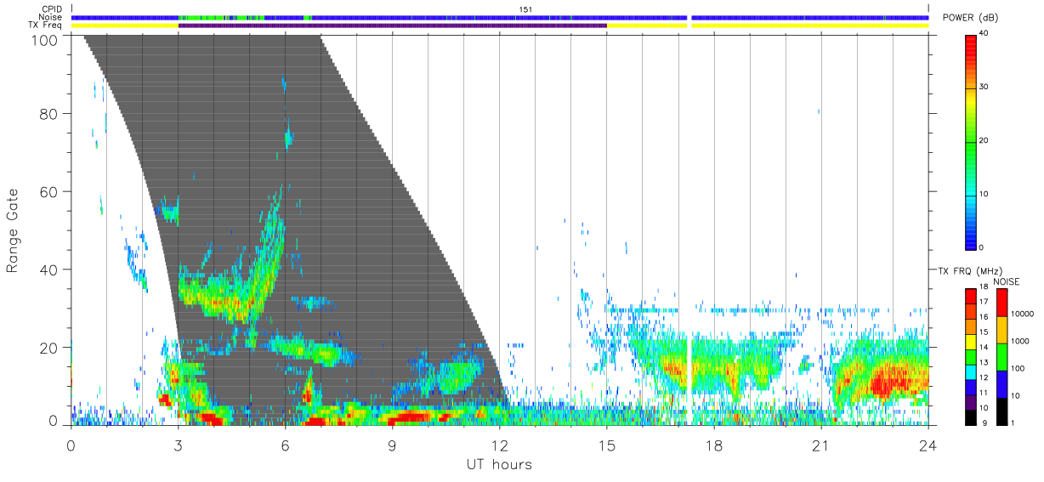Click the POWER (dB) colorbar

coord(971,141)
